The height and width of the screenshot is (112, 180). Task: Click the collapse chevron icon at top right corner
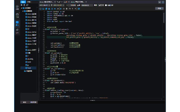[163, 2]
